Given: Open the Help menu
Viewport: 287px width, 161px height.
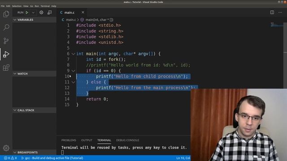Looking at the screenshot, I should tap(54, 6).
